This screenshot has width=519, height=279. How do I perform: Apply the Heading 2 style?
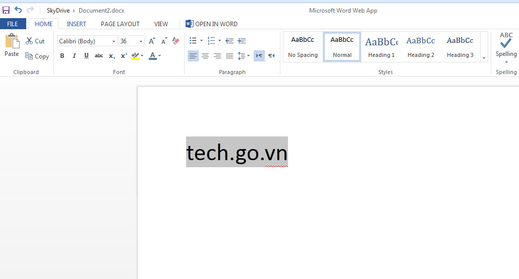click(421, 47)
